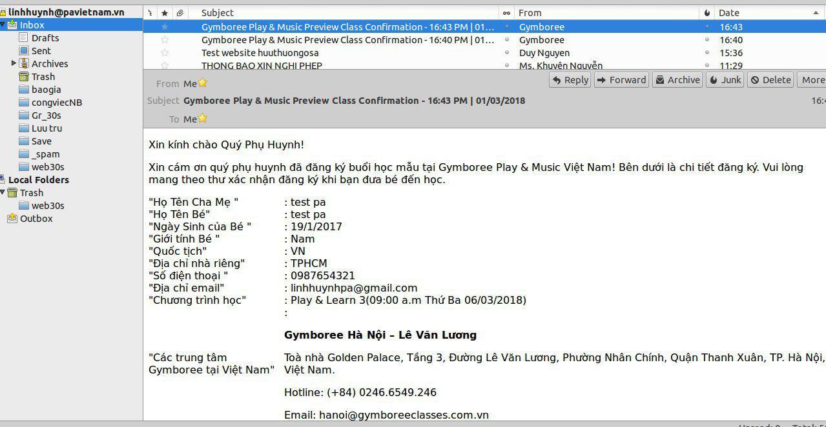Click the Archive button
The height and width of the screenshot is (427, 826).
pos(677,80)
